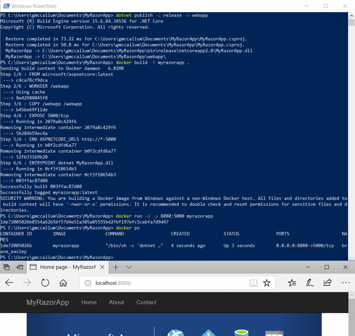Click the 'CONTAINER ID' column header

(16, 234)
